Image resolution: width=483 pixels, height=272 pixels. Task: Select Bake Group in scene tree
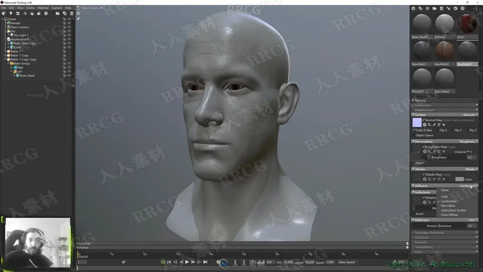(22, 63)
